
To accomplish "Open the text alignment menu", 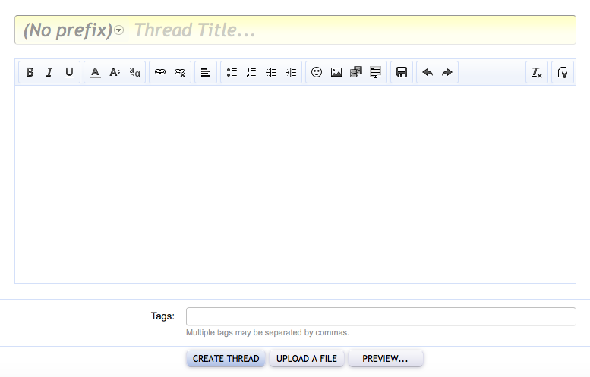I will click(206, 73).
